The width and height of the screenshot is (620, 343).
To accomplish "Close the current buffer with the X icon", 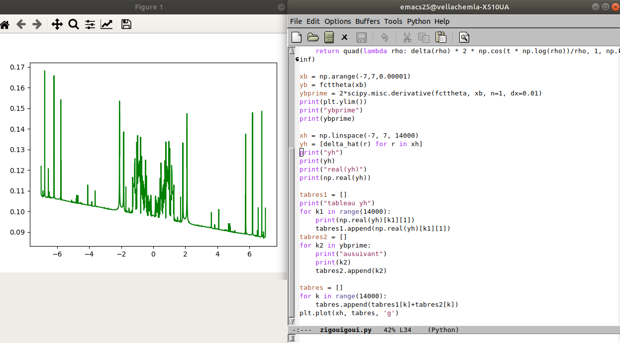I will click(x=344, y=37).
